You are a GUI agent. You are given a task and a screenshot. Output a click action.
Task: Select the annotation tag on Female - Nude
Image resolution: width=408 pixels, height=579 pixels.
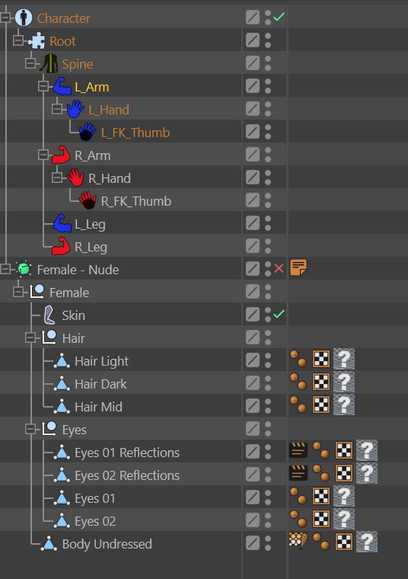pos(298,268)
